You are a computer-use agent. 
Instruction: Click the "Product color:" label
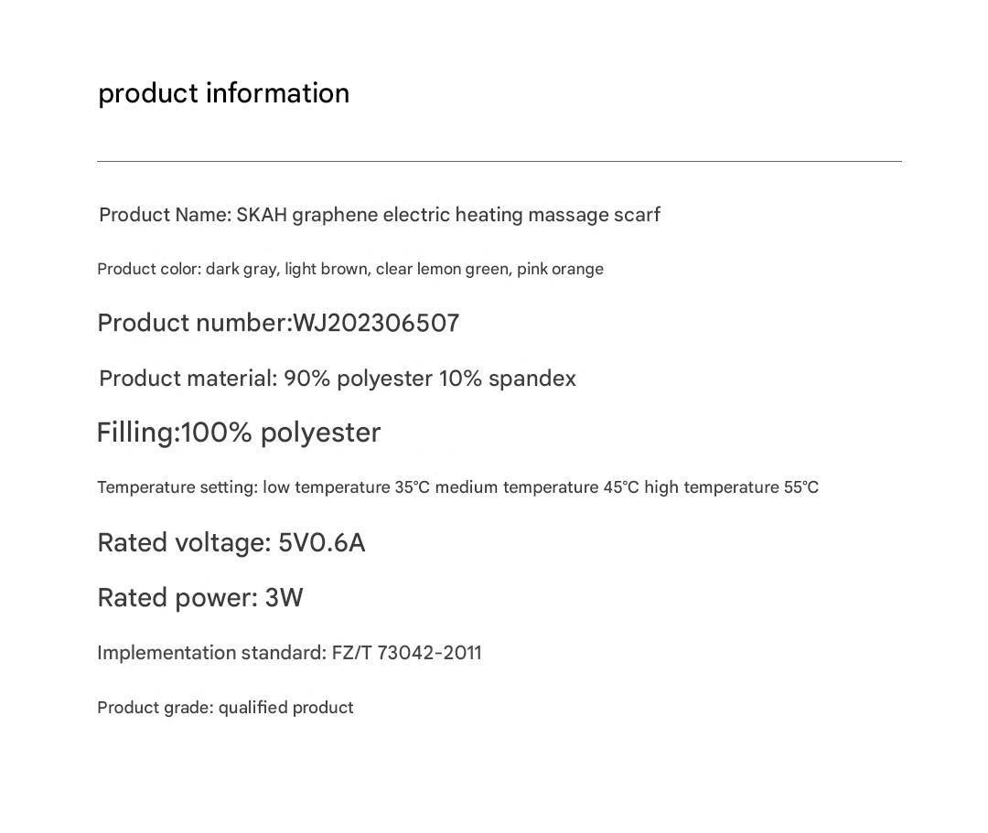click(x=149, y=269)
